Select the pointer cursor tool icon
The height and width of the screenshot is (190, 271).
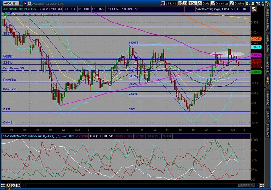click(x=18, y=186)
